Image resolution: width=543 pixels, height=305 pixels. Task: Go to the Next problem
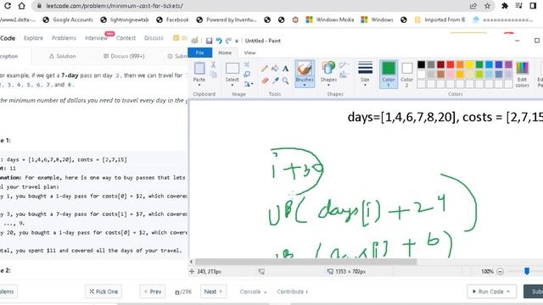pos(213,291)
